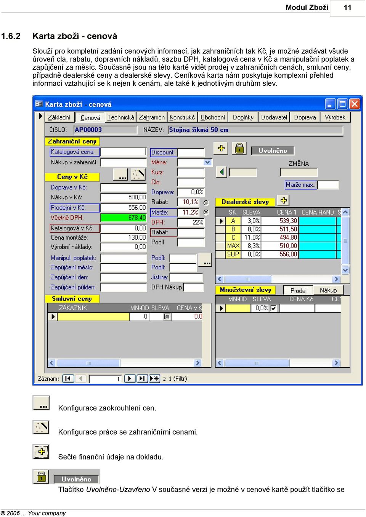
Task: Click the plus button next to Dealerské slevy
Action: (x=284, y=200)
